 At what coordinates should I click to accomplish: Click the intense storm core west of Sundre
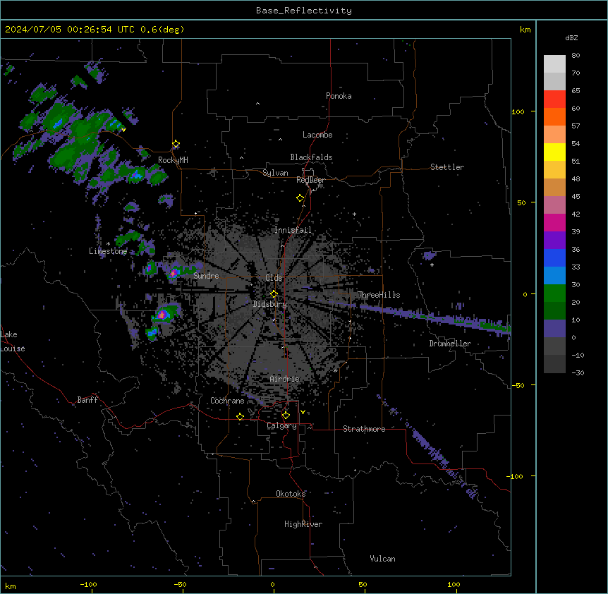[x=174, y=273]
